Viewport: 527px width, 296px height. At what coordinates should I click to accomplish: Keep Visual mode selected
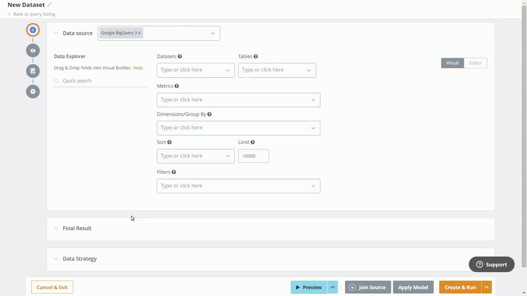452,63
